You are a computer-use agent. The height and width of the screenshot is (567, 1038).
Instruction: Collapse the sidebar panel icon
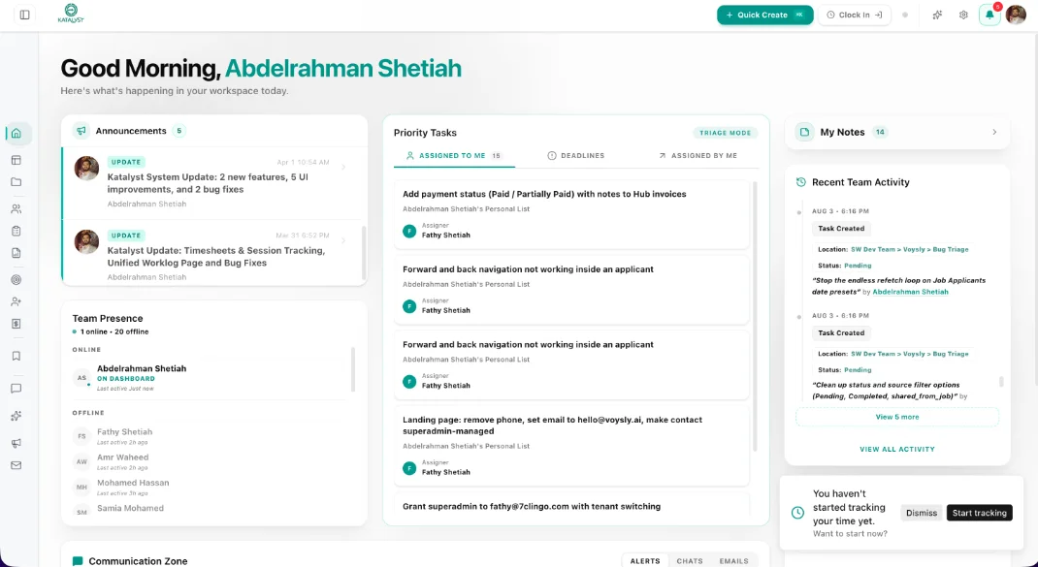pyautogui.click(x=24, y=15)
